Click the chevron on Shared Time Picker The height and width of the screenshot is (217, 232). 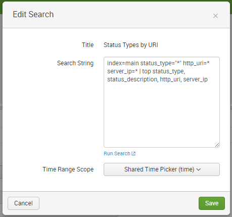[199, 169]
